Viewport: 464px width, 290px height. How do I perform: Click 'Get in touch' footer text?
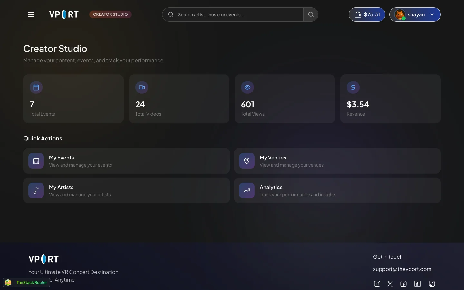coord(388,257)
